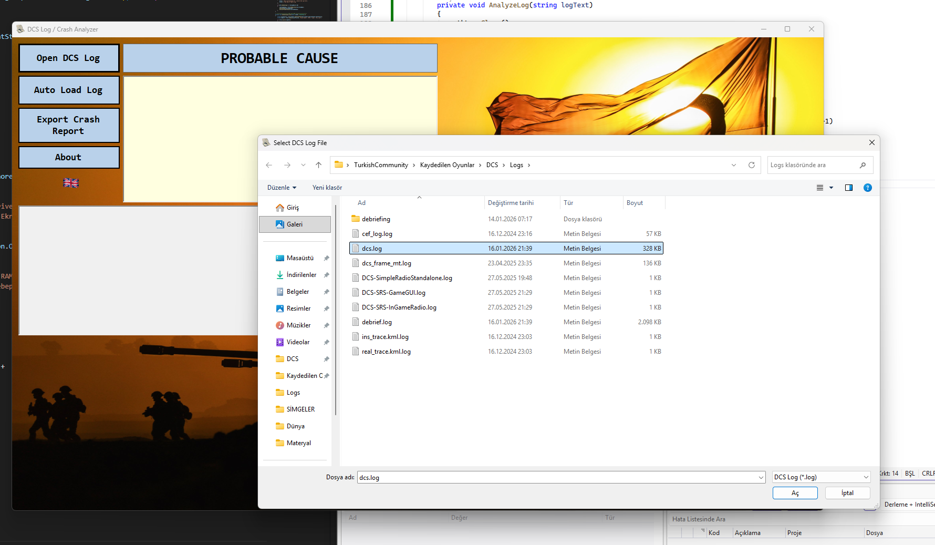
Task: Open the debriefing folder
Action: point(376,219)
